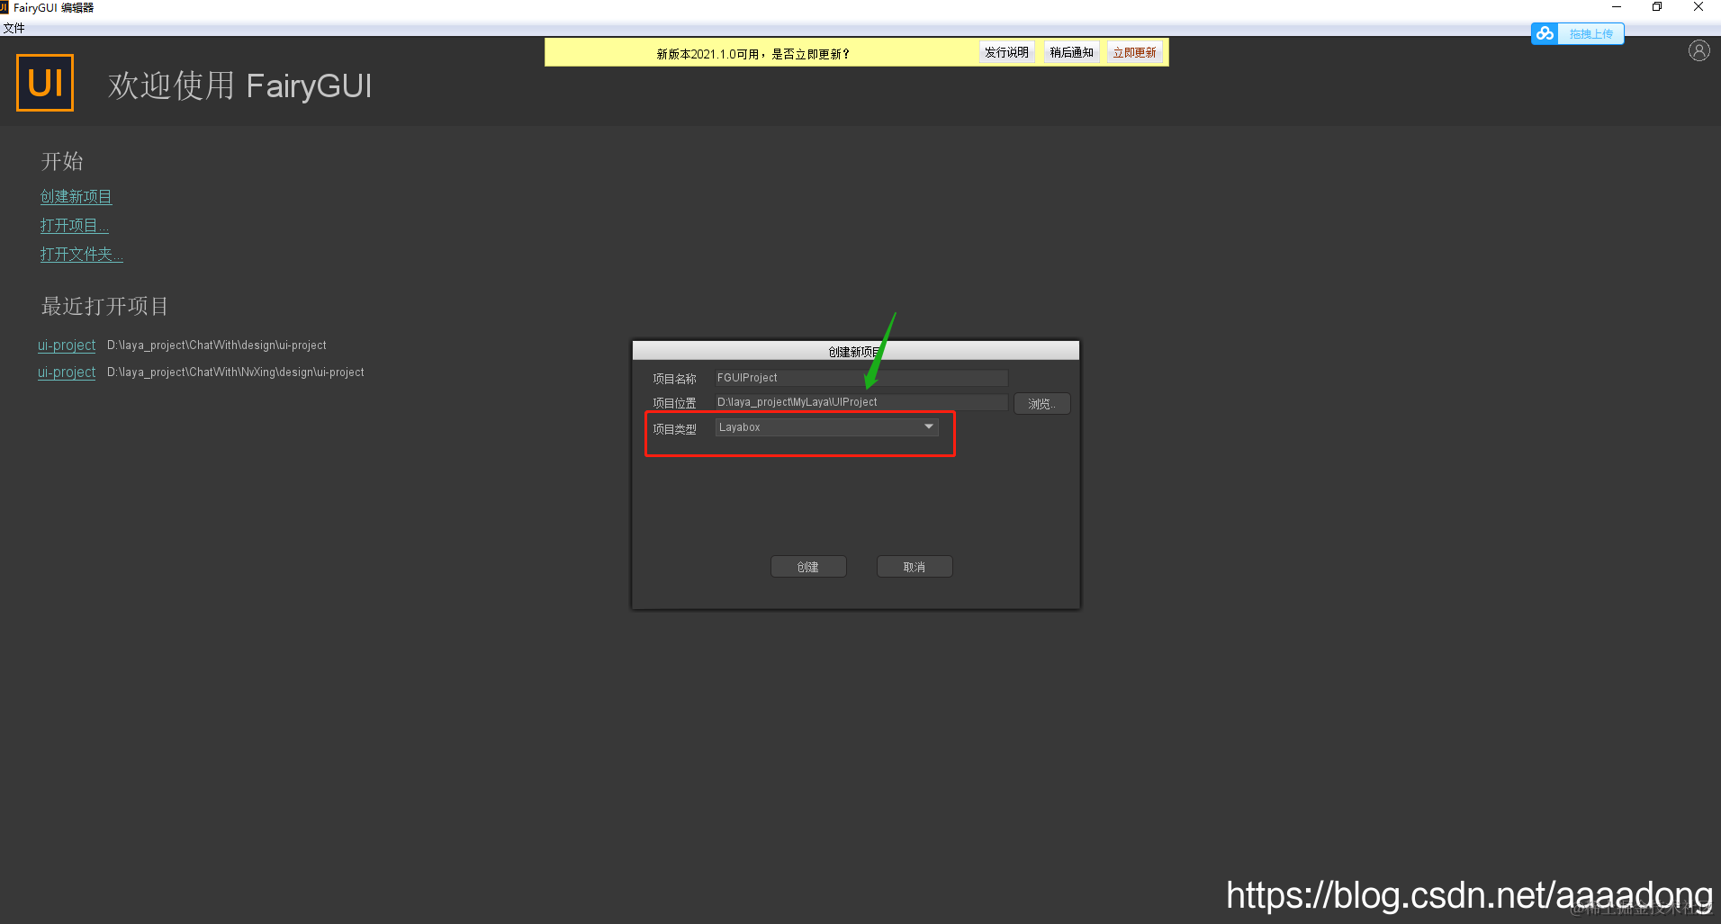Click the path D:\laya_project\ChatWith\design\ui-project
The image size is (1721, 924).
[x=217, y=345]
